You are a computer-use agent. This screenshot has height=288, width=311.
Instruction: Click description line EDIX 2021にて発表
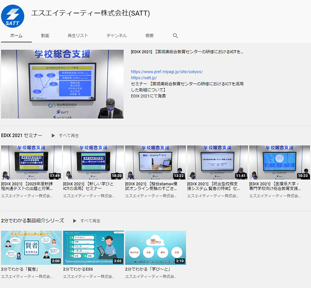(148, 96)
